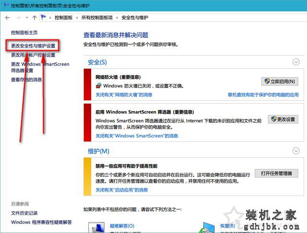
Task: Click the recovery icon beside 恢复(R)
Action: click(x=207, y=227)
